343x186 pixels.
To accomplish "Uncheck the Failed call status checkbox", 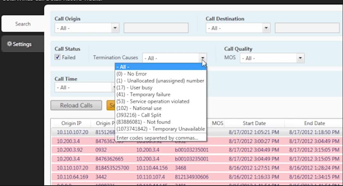I will coord(57,57).
